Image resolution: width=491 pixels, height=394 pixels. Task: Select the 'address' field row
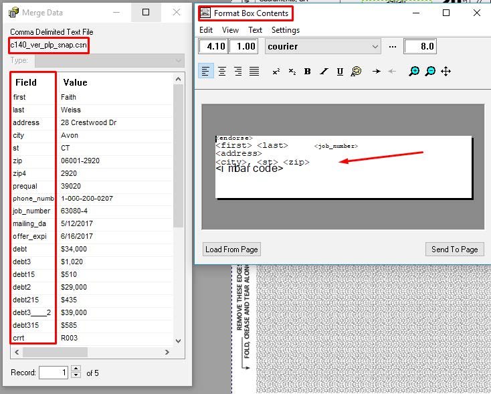point(92,122)
